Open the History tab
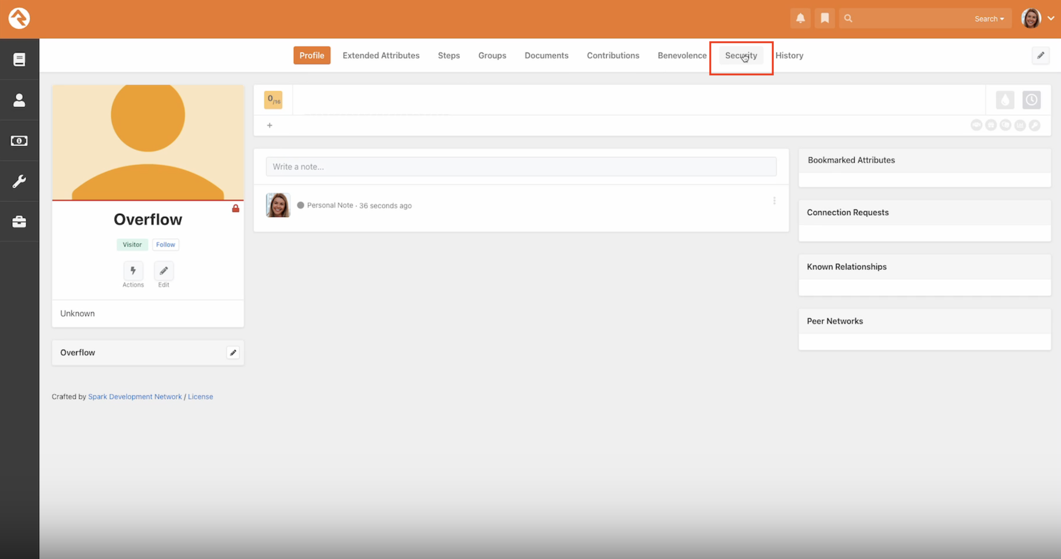Screen dimensions: 1061x559 click(x=789, y=55)
